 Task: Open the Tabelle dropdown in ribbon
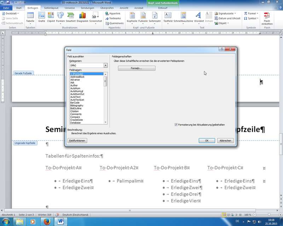point(30,17)
